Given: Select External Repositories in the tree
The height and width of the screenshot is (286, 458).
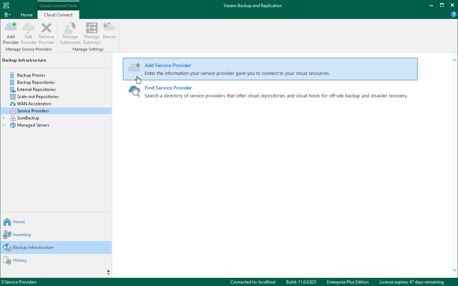Looking at the screenshot, I should click(36, 90).
